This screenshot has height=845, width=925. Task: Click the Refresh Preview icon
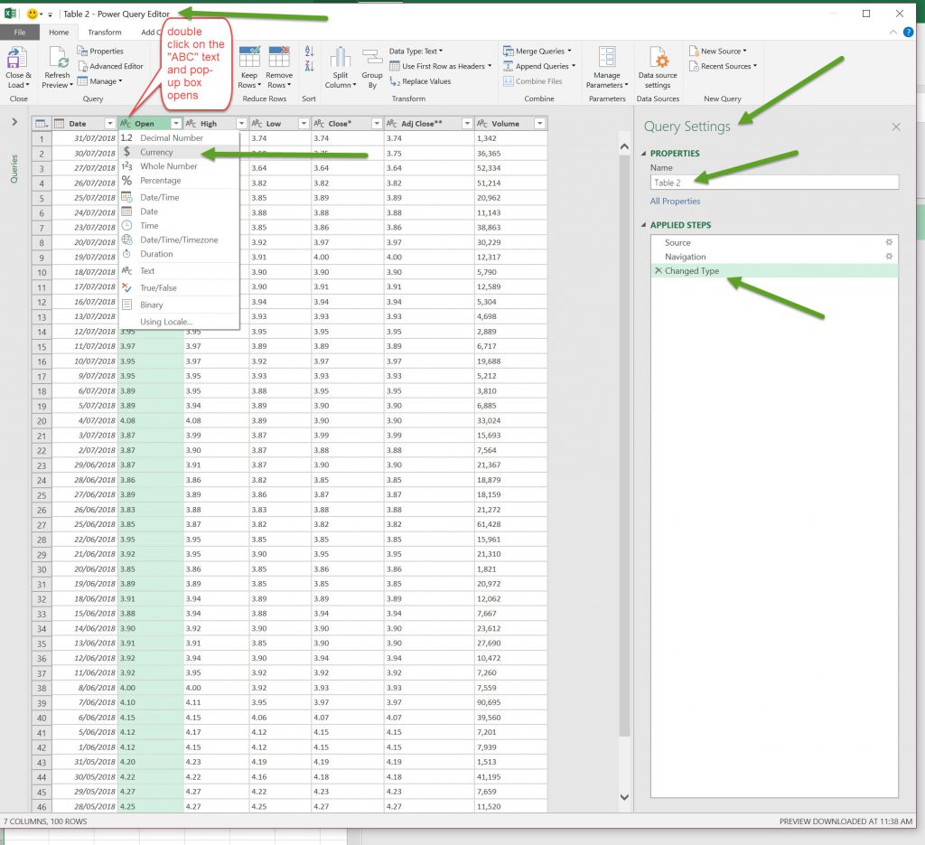[57, 60]
